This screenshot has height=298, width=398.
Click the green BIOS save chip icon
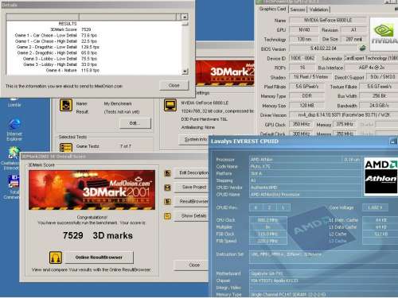(x=363, y=48)
